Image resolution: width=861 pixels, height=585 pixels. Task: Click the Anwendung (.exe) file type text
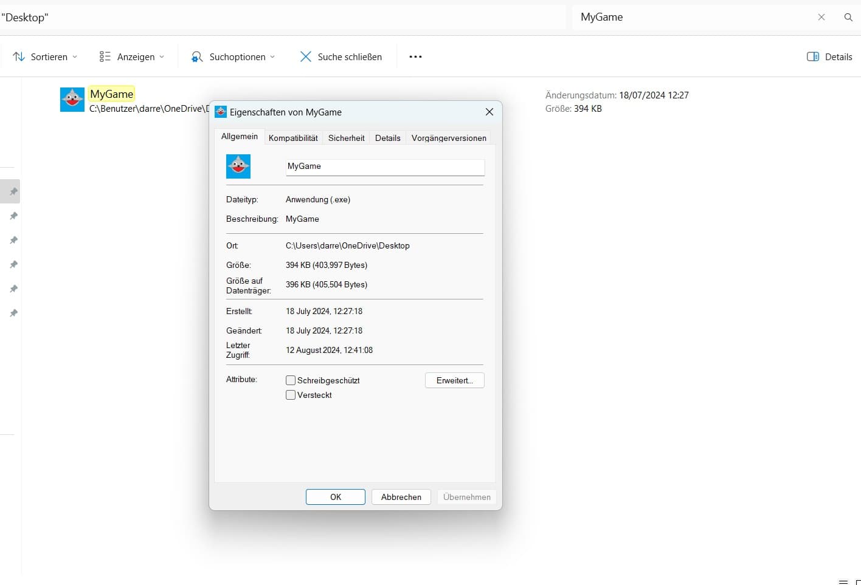pyautogui.click(x=318, y=199)
